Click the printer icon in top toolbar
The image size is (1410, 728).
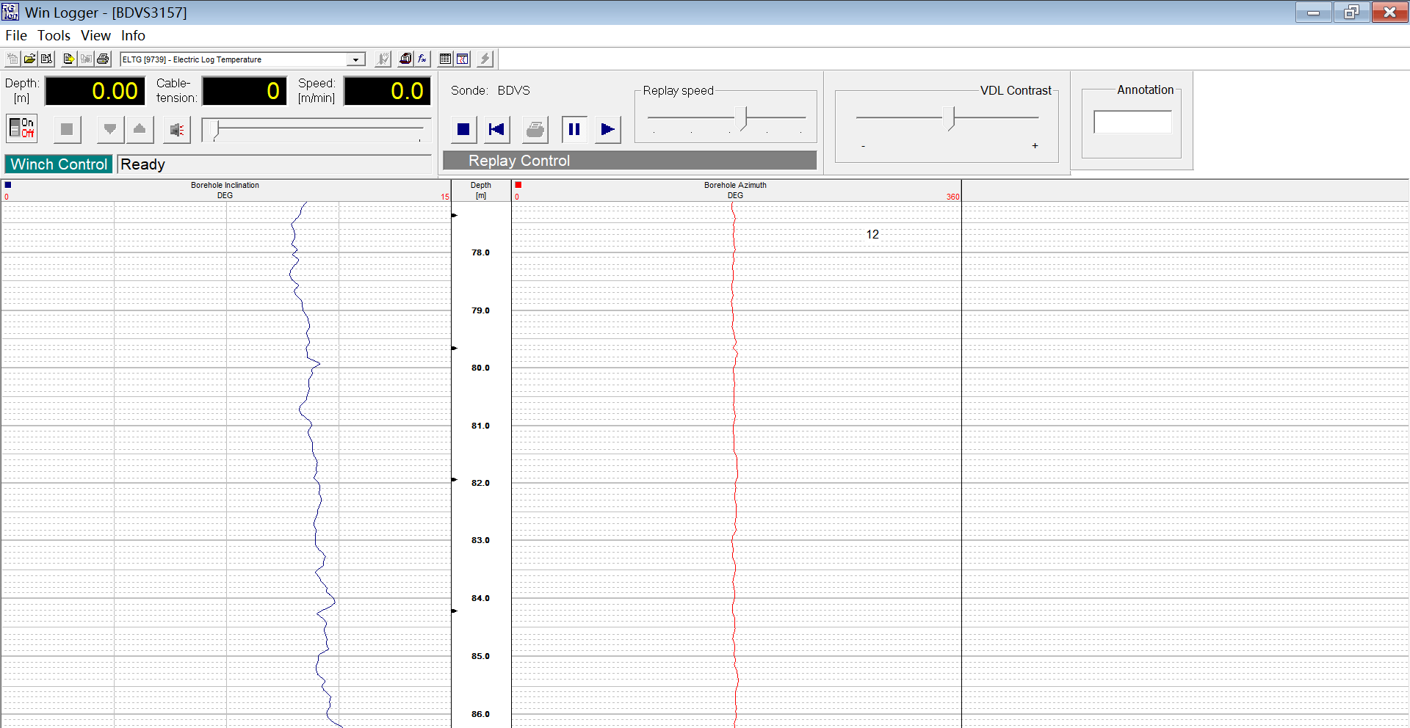(x=103, y=59)
